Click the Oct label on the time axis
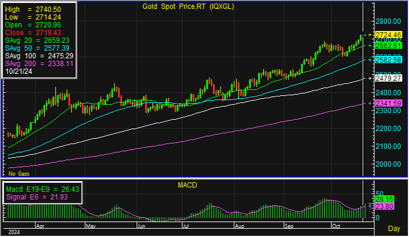Image resolution: width=409 pixels, height=237 pixels. tap(336, 226)
